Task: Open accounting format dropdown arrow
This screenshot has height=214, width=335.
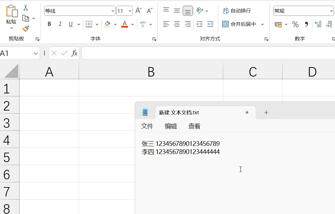Action: (286, 24)
